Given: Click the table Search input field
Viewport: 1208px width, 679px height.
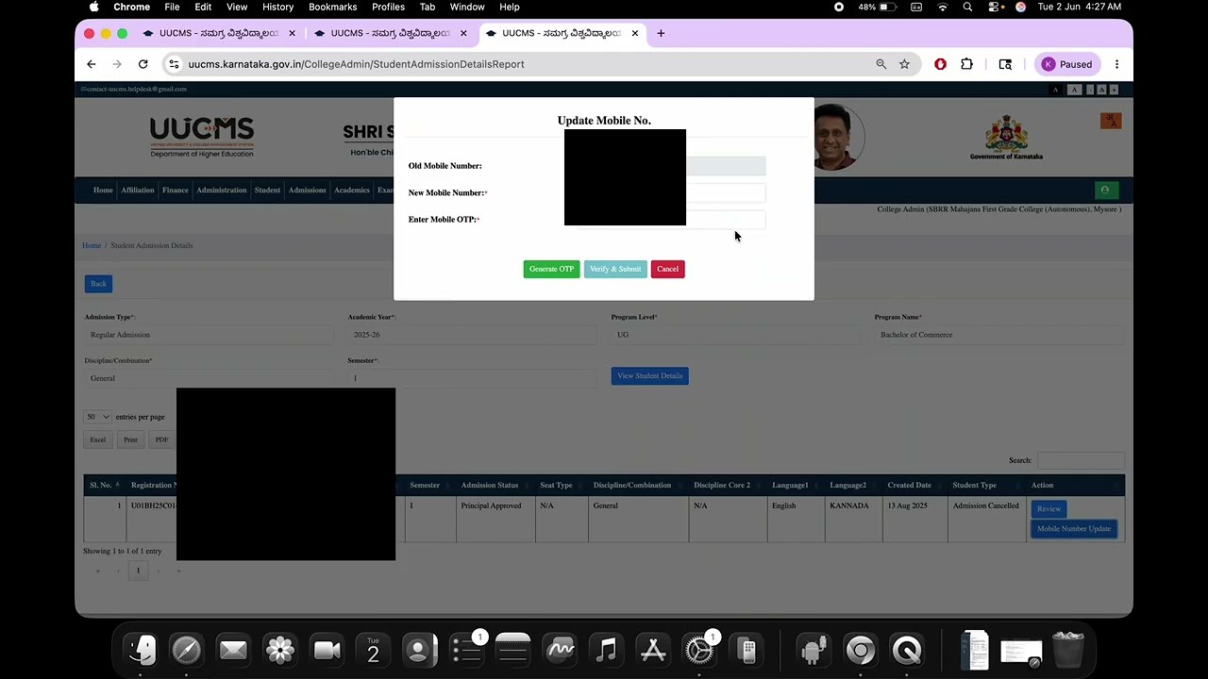Looking at the screenshot, I should (x=1080, y=461).
